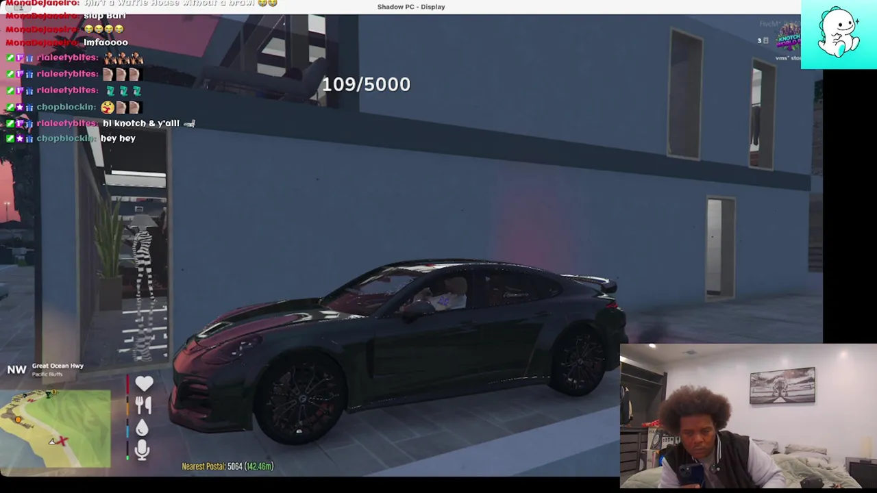Click the hug emoji in chopblockin's emote message
The height and width of the screenshot is (493, 877).
point(107,107)
